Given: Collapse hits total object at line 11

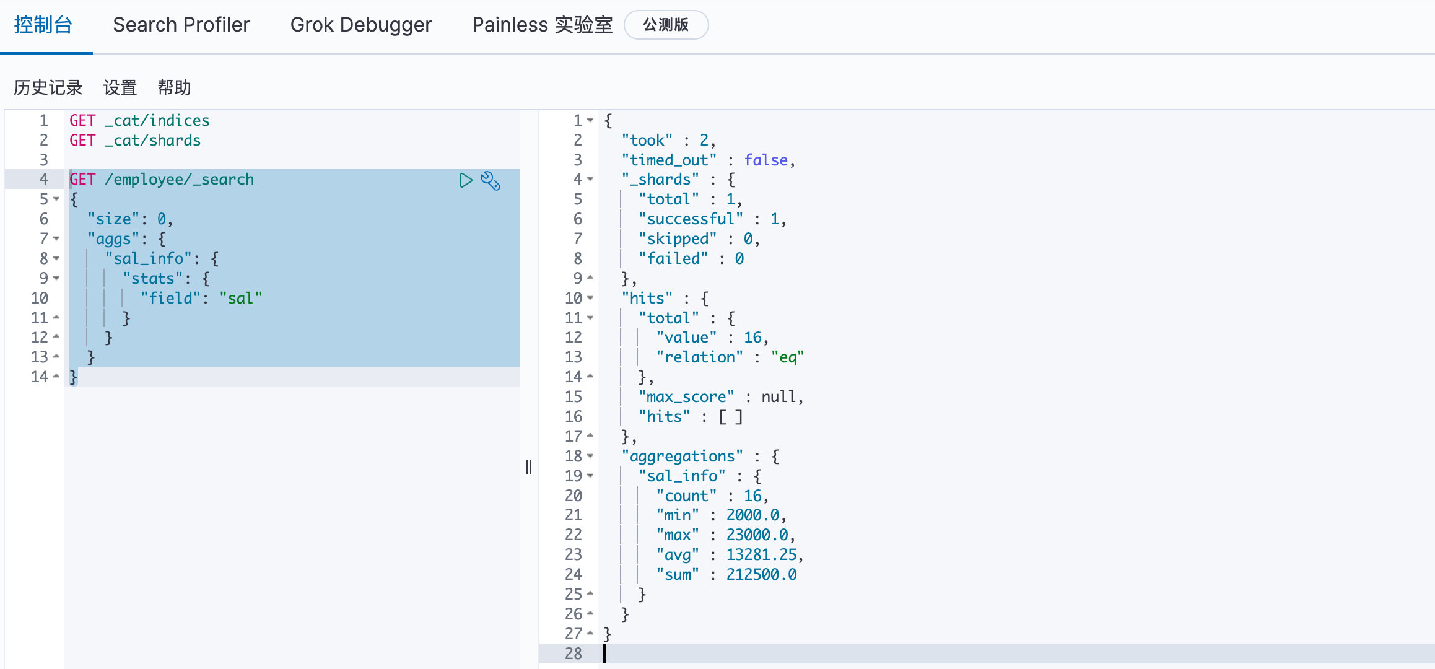Looking at the screenshot, I should [590, 318].
